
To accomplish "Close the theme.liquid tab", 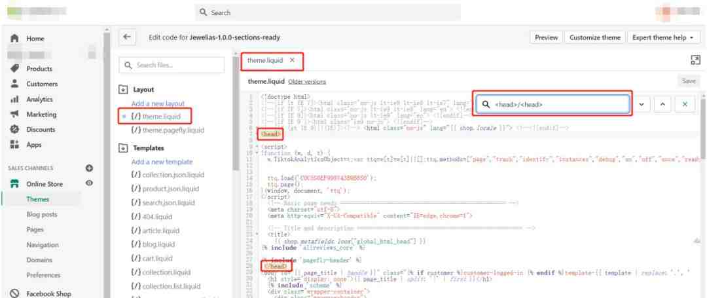I will [292, 60].
